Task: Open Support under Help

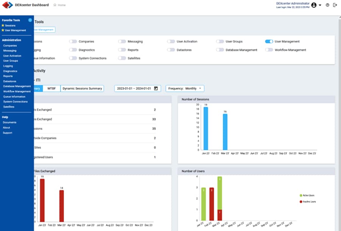Action: pyautogui.click(x=8, y=133)
